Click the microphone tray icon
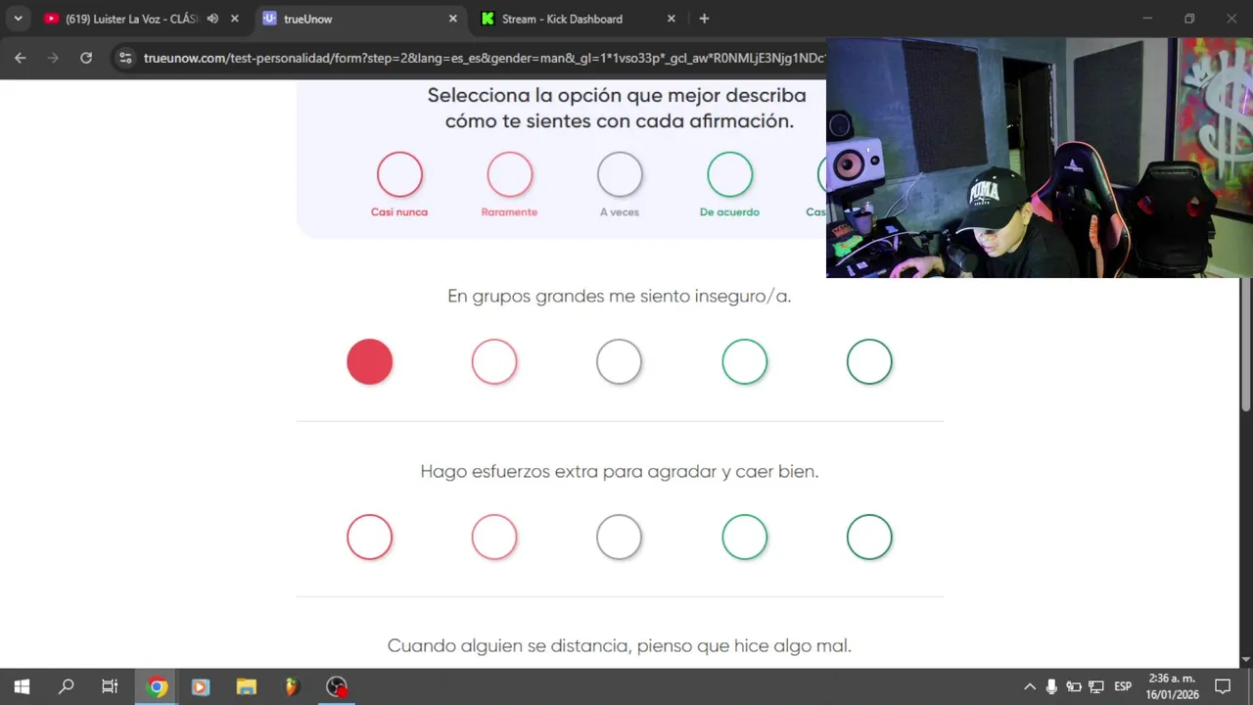 [x=1051, y=686]
